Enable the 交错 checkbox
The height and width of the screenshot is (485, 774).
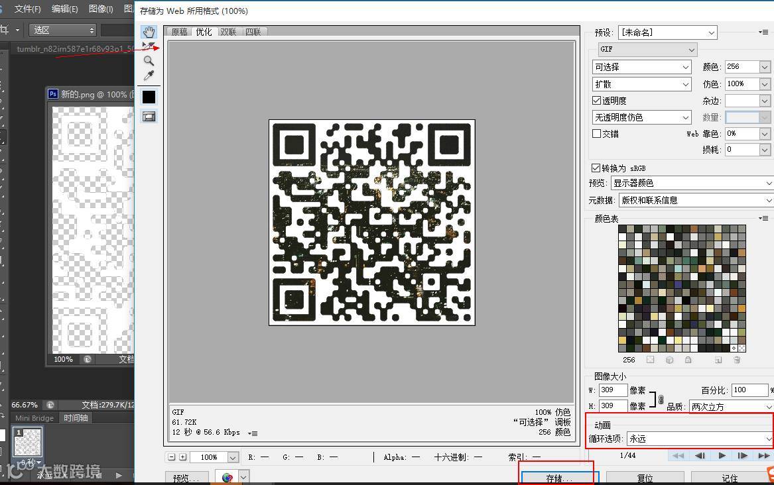coord(596,134)
